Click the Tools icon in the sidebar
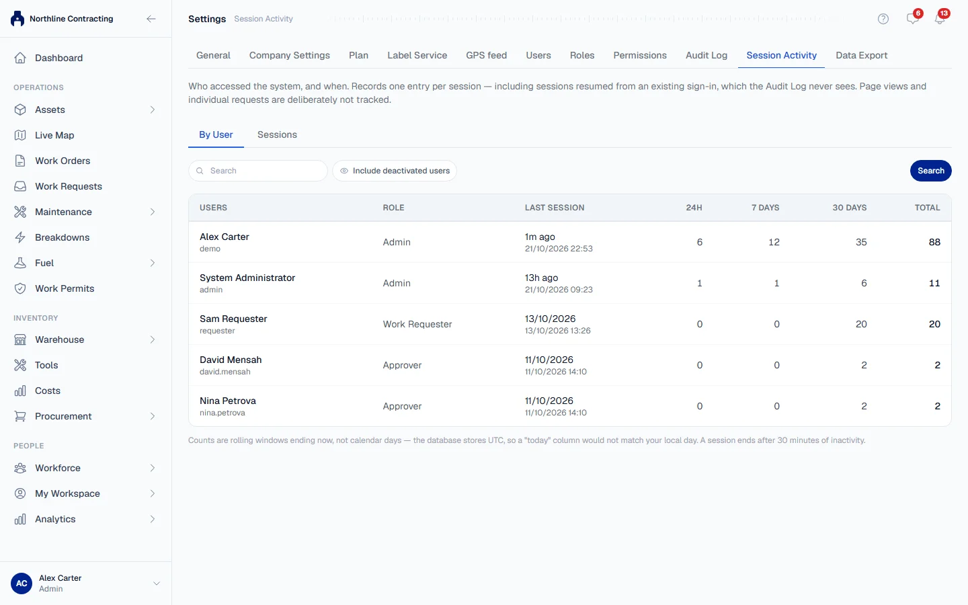This screenshot has width=968, height=605. (20, 365)
